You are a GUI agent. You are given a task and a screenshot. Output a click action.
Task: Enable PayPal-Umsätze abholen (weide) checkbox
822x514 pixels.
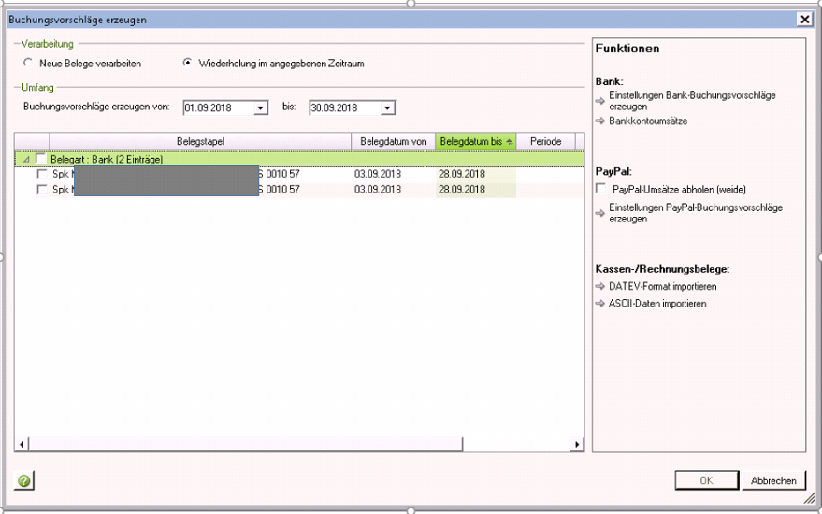coord(601,189)
